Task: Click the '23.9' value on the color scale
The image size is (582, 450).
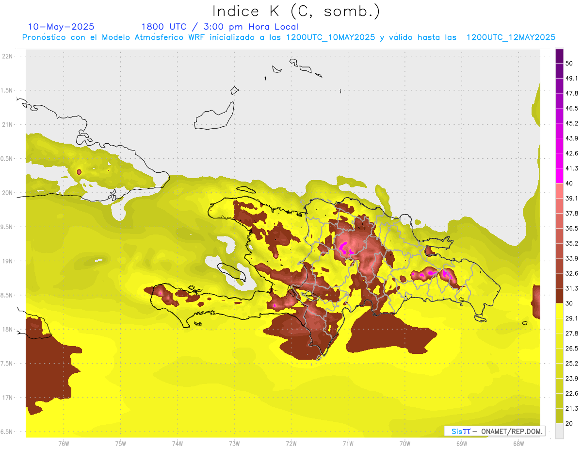Action: point(572,379)
